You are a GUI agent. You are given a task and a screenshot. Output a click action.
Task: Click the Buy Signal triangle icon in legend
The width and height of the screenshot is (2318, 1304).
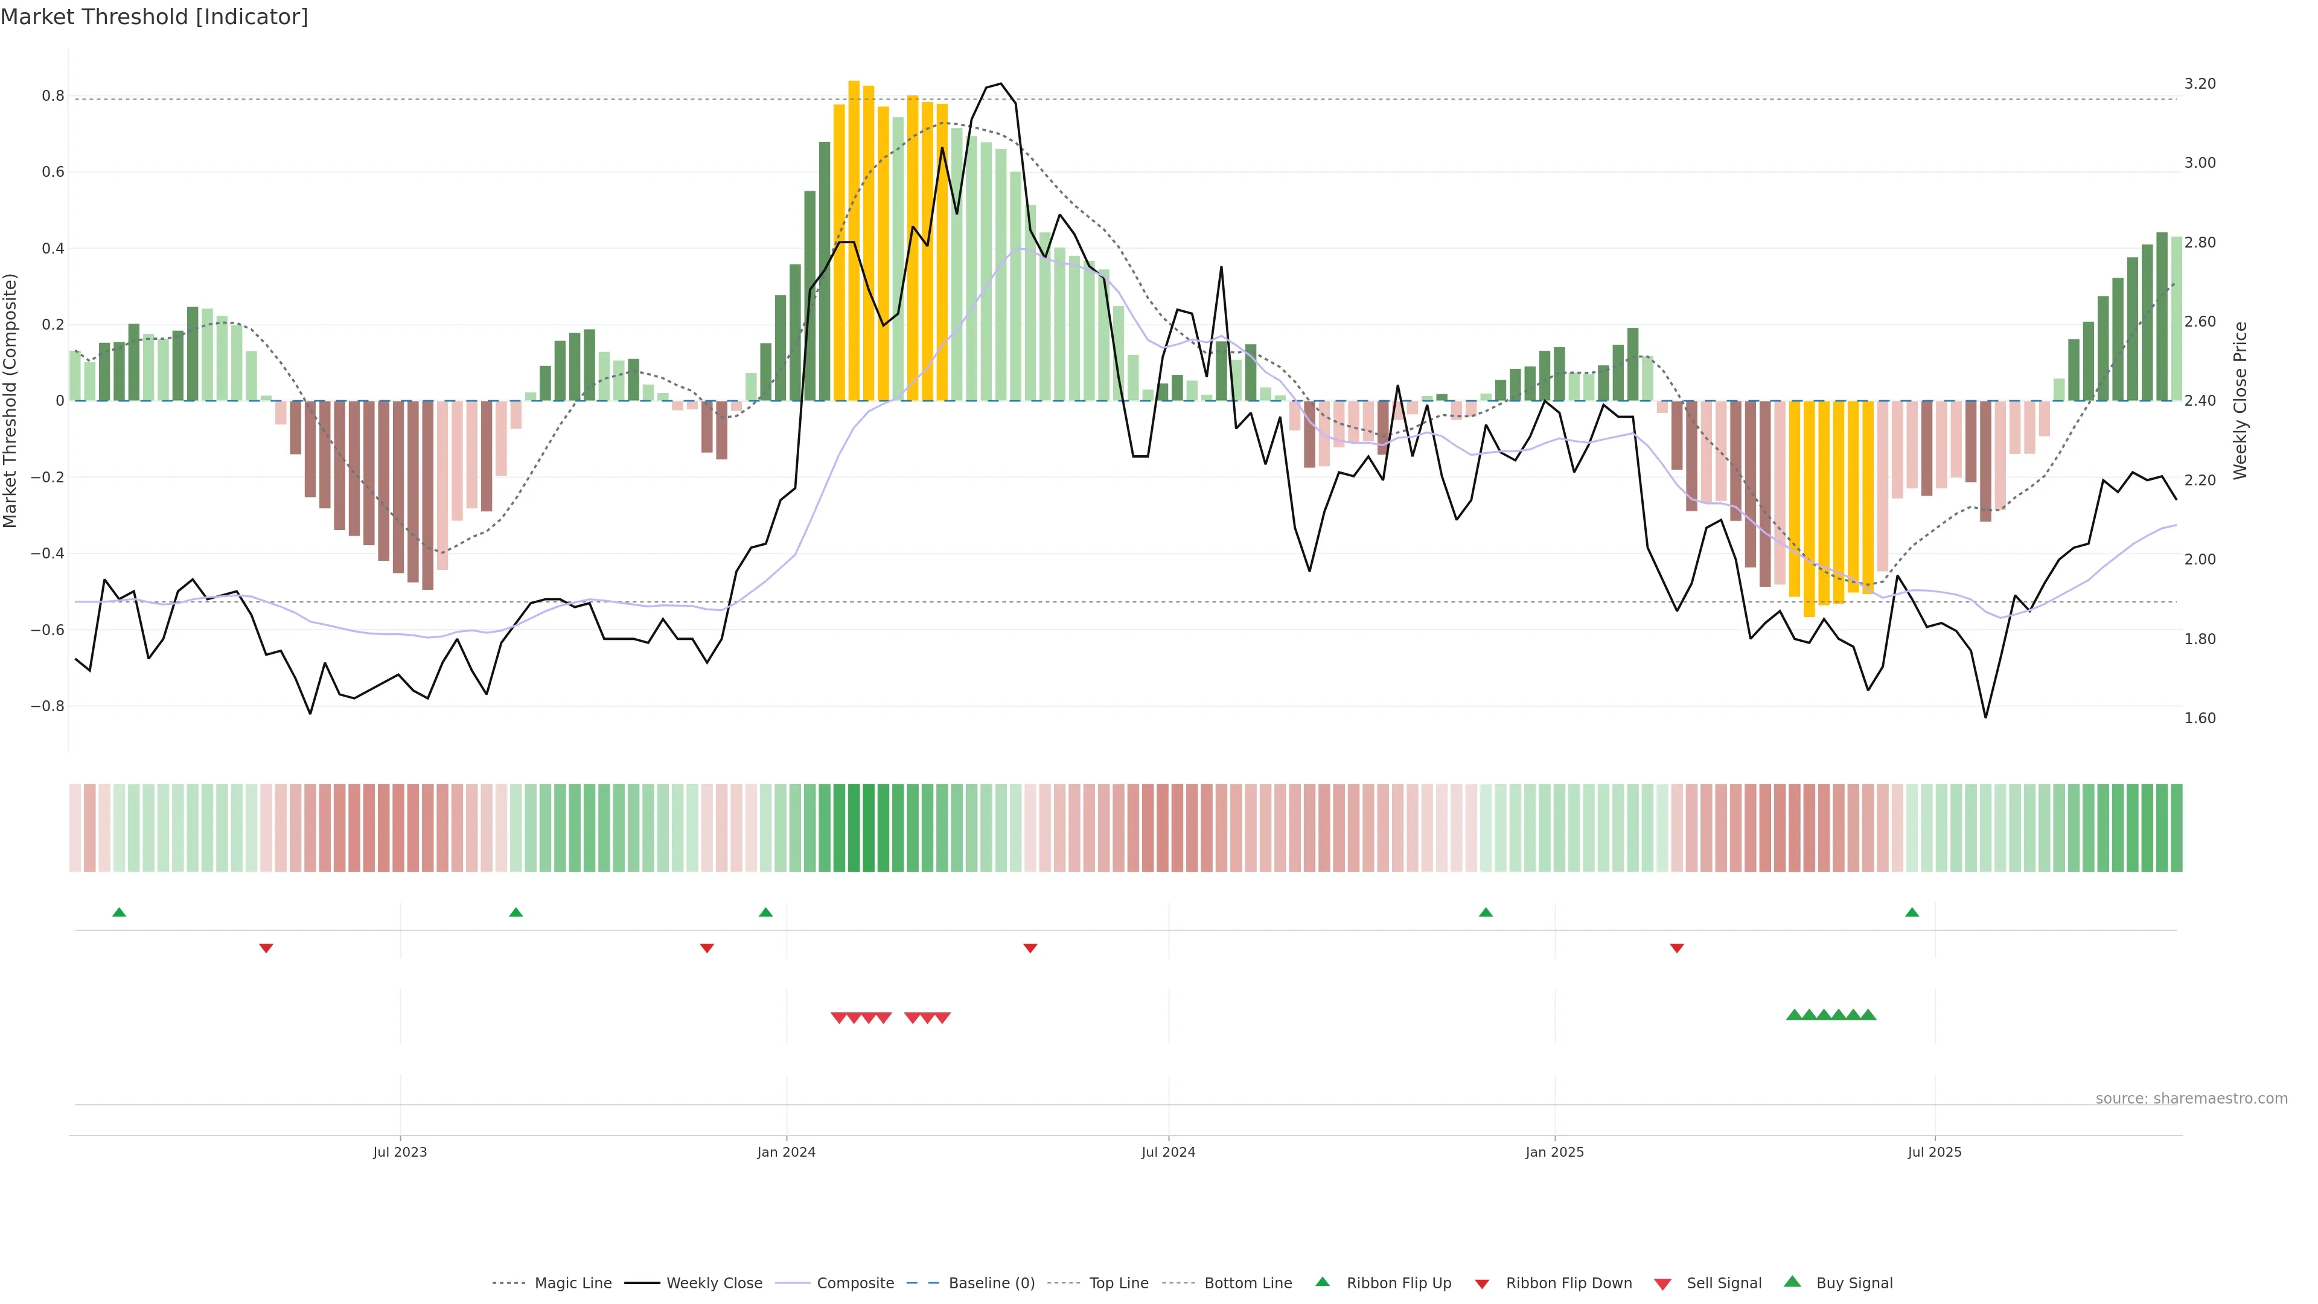click(x=1792, y=1282)
